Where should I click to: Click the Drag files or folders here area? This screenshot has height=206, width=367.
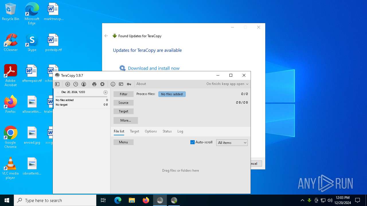(181, 171)
